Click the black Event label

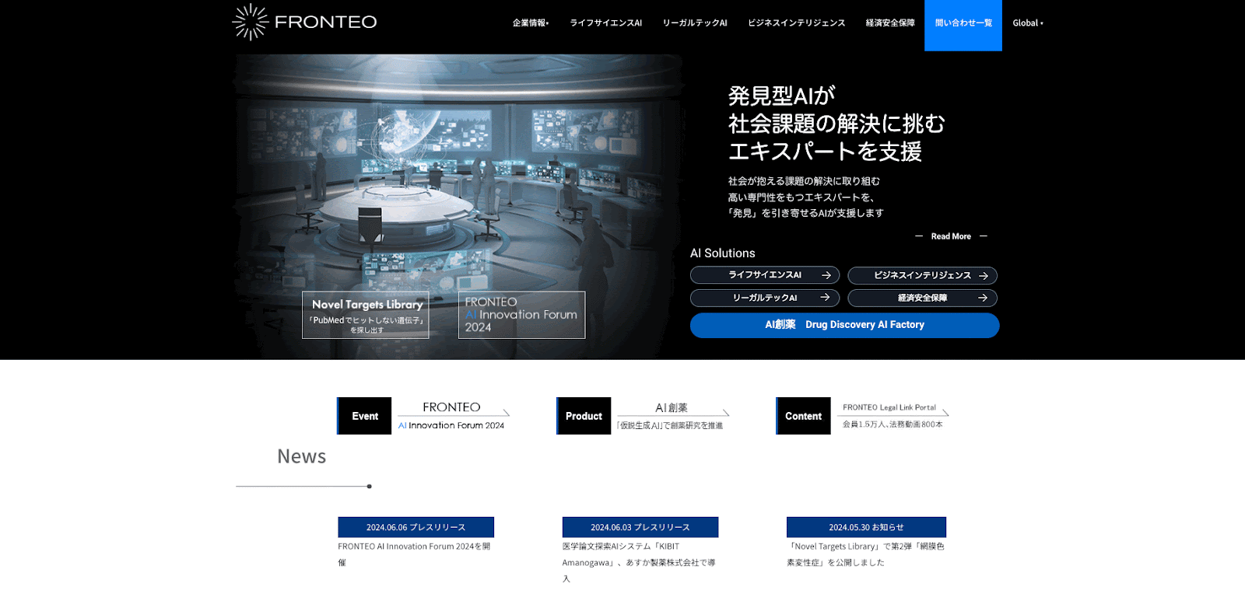click(x=364, y=416)
